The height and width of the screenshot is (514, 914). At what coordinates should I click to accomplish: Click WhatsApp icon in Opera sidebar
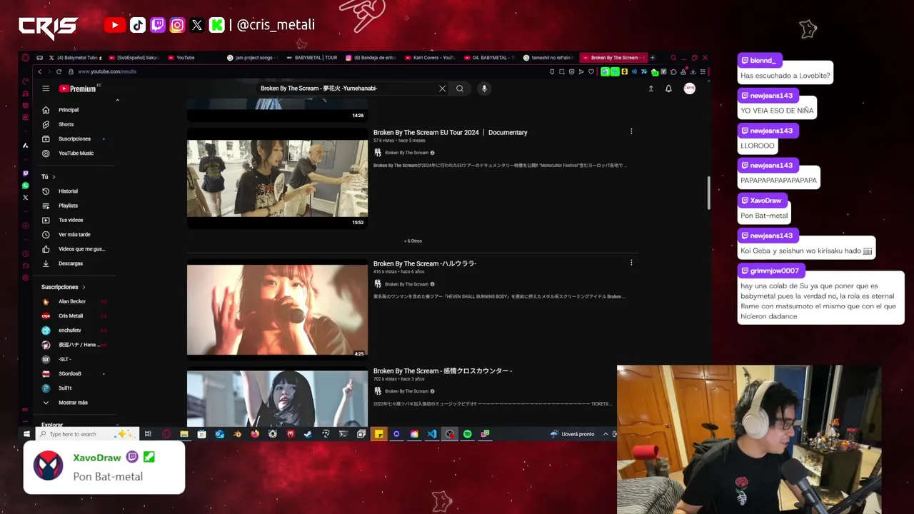[26, 186]
